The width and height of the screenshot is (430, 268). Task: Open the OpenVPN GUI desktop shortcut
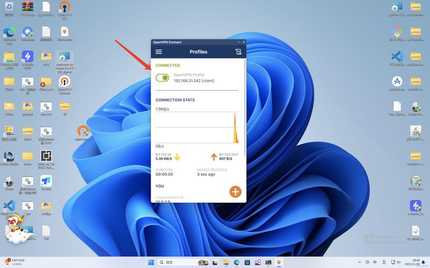click(x=64, y=10)
